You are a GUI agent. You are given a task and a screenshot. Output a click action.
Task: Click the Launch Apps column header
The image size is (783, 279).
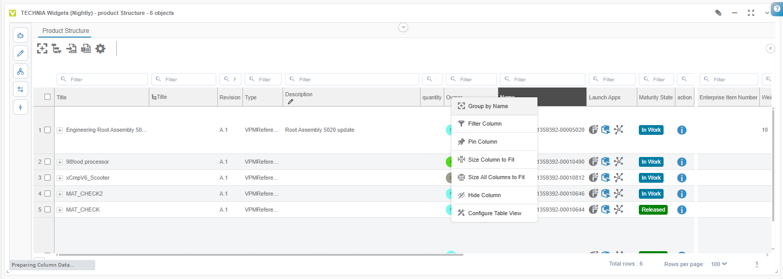coord(612,97)
